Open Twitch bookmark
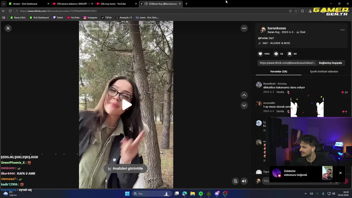The width and height of the screenshot is (352, 198). click(x=58, y=18)
